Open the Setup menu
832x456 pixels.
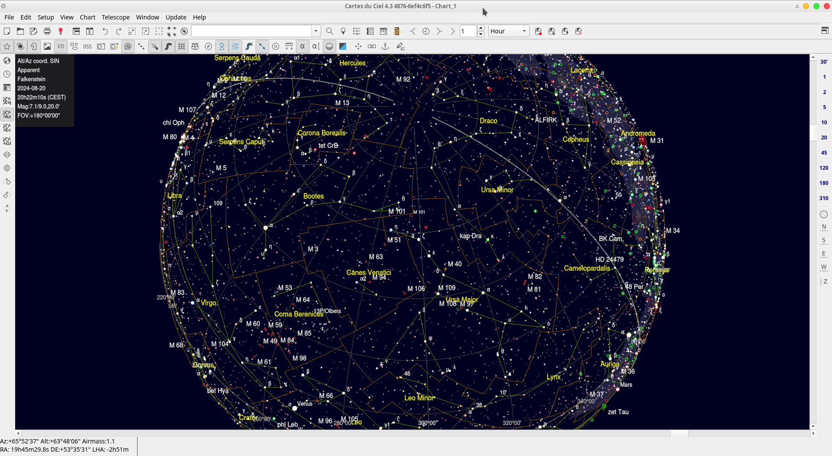coord(45,17)
